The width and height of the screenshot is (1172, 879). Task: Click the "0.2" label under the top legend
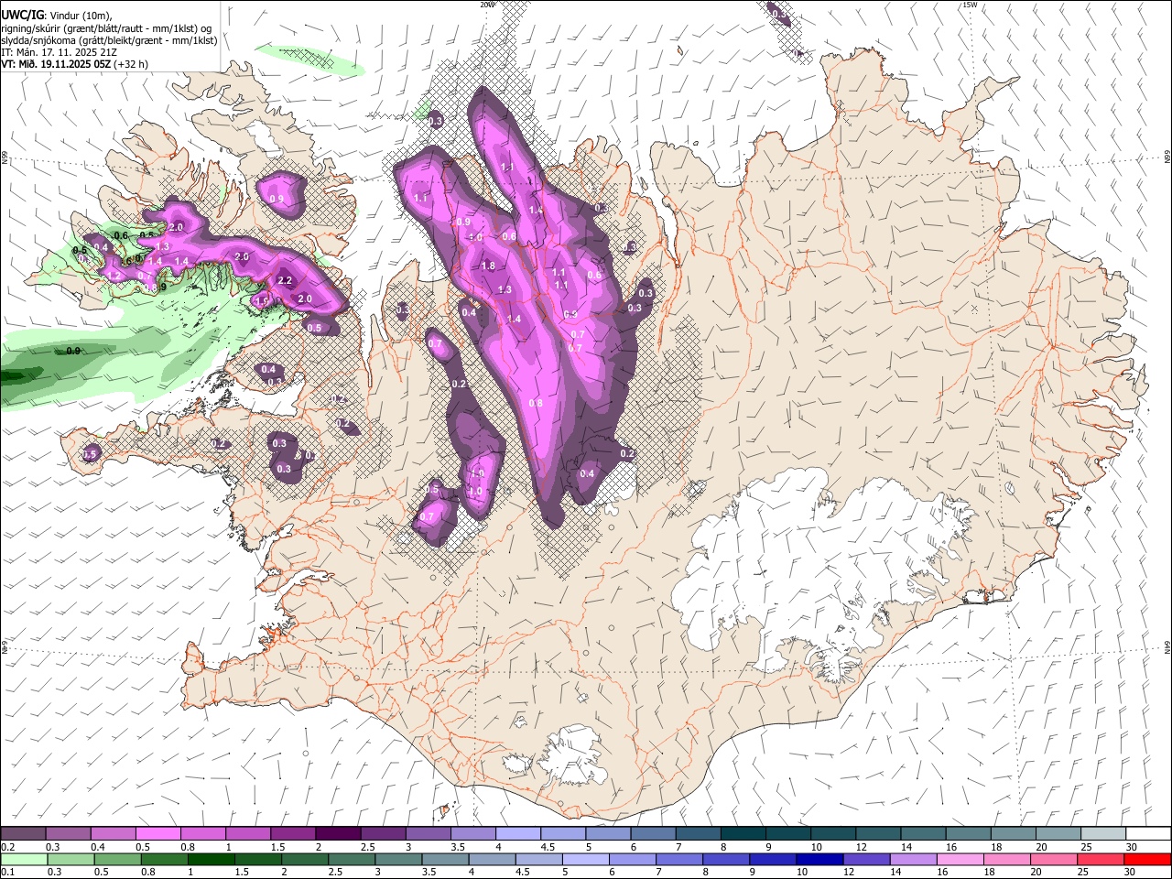[7, 847]
